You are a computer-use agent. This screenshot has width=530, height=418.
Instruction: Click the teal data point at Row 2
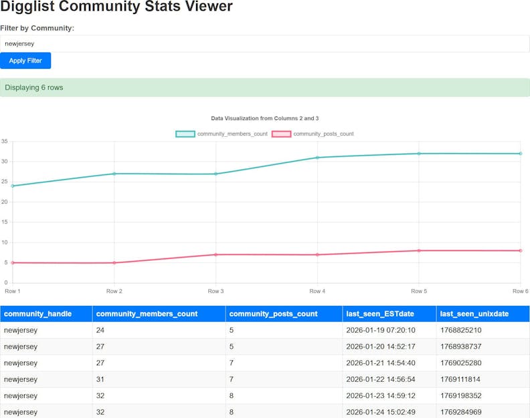click(114, 174)
